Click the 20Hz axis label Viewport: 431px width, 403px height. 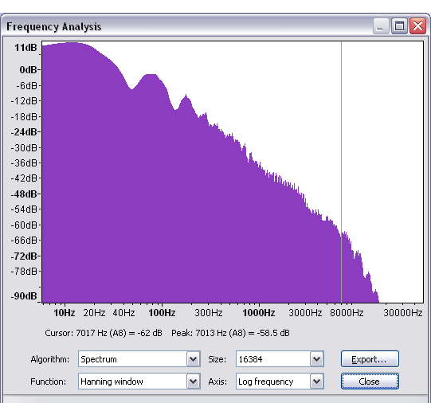tap(94, 313)
